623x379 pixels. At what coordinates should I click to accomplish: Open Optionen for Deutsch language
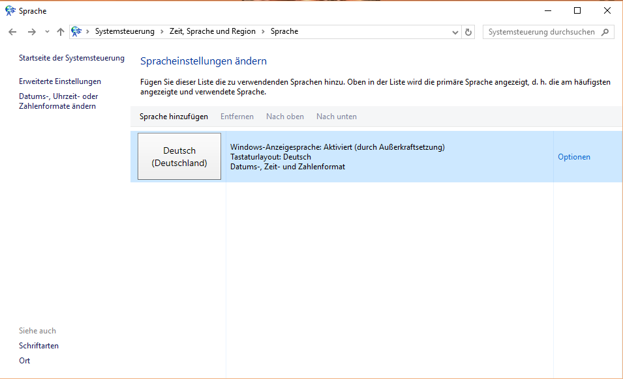573,157
